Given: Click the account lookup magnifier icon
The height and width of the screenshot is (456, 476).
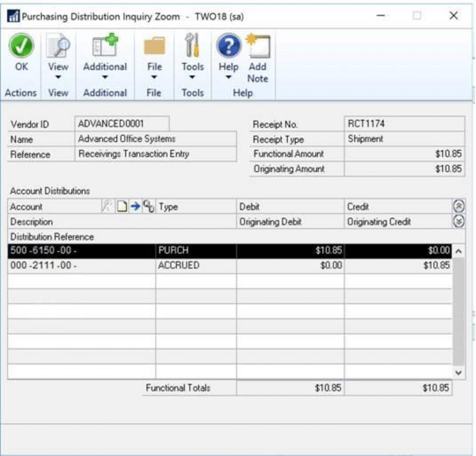Looking at the screenshot, I should [107, 207].
